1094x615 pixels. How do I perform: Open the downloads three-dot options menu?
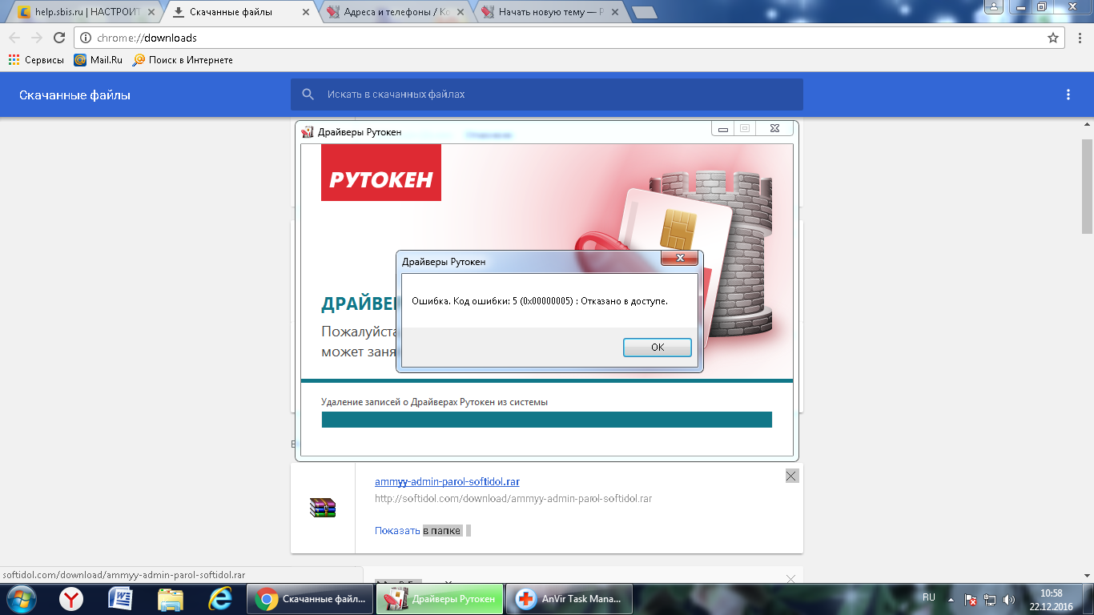tap(1068, 94)
